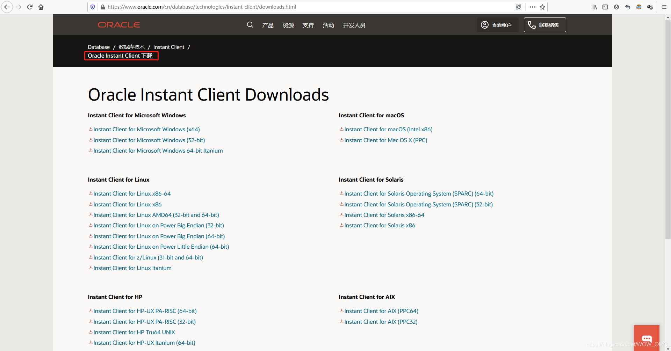Go to Instant Client breadcrumb

[169, 47]
